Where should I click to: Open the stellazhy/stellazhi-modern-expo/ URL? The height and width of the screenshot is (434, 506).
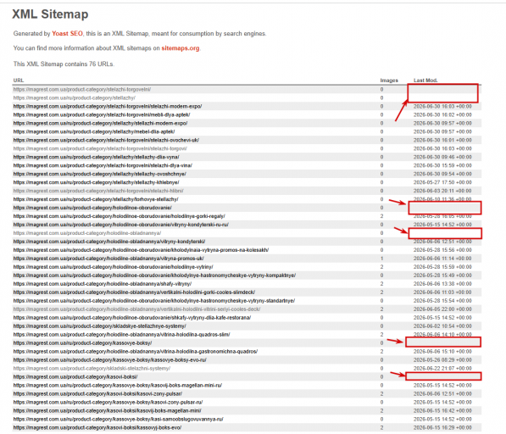pyautogui.click(x=100, y=123)
